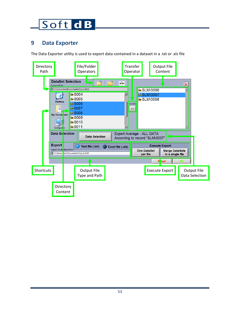This screenshot has height=311, width=240.
Task: Open the Desktop shortcut
Action: tap(60, 97)
